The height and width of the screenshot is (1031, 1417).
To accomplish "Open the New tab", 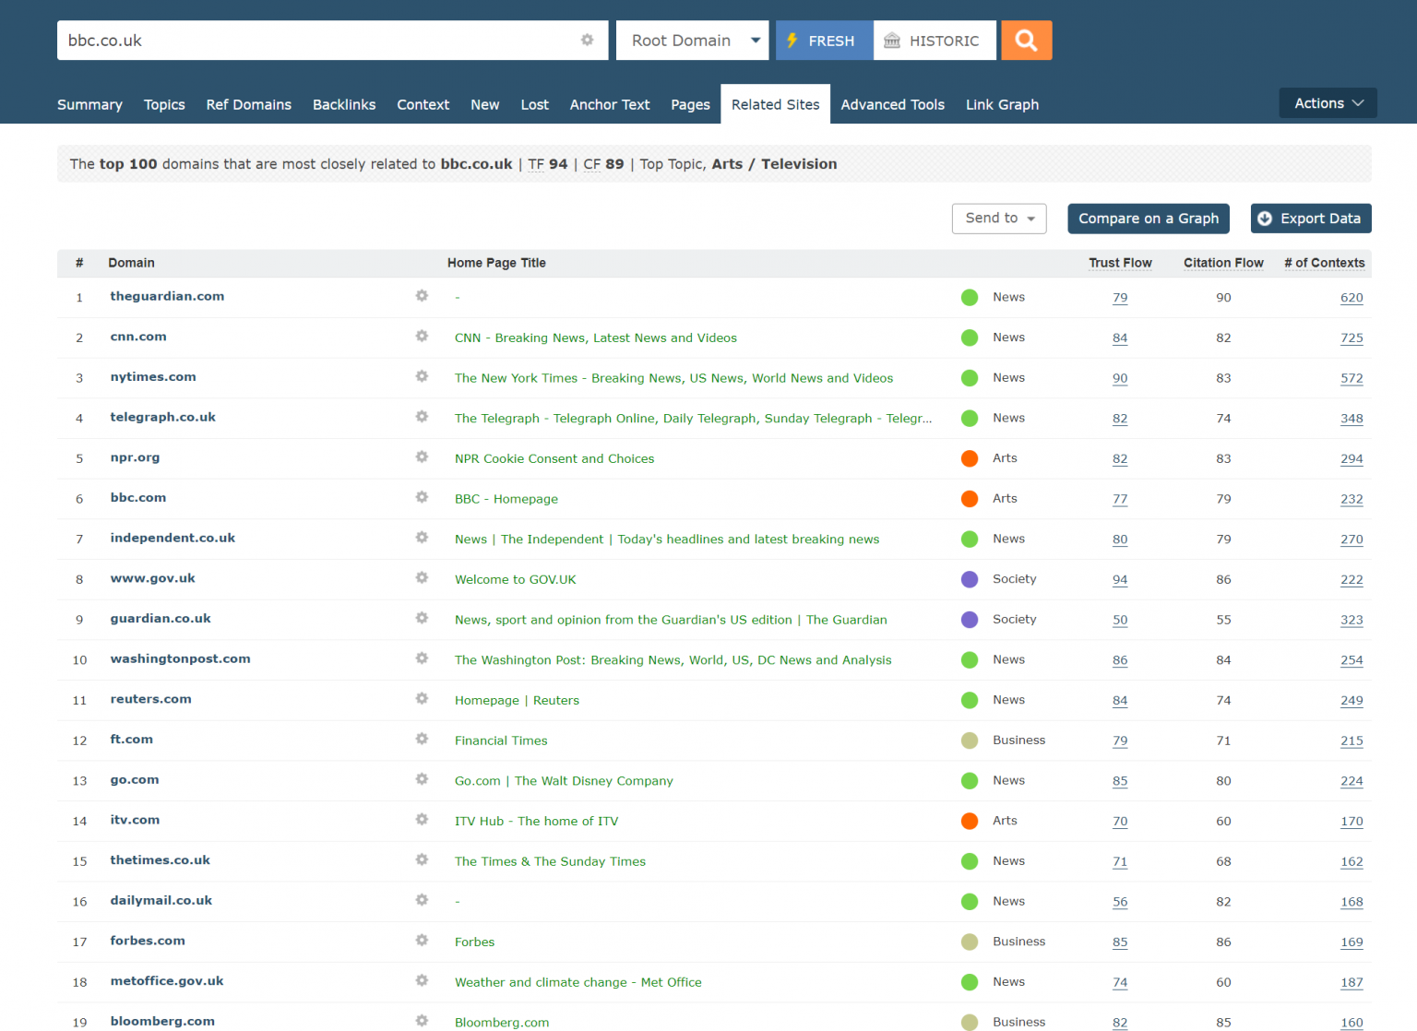I will [485, 105].
